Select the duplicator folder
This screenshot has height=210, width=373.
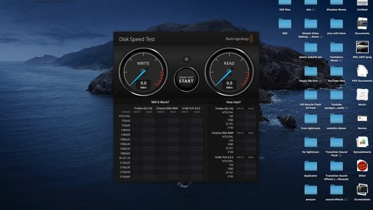(x=311, y=166)
